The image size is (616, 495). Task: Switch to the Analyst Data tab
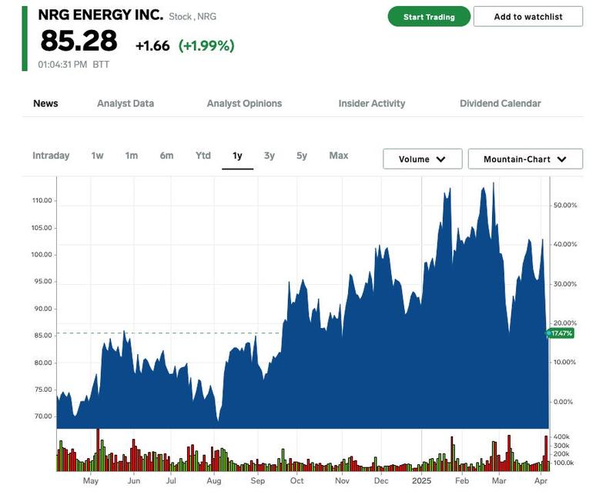pyautogui.click(x=126, y=103)
